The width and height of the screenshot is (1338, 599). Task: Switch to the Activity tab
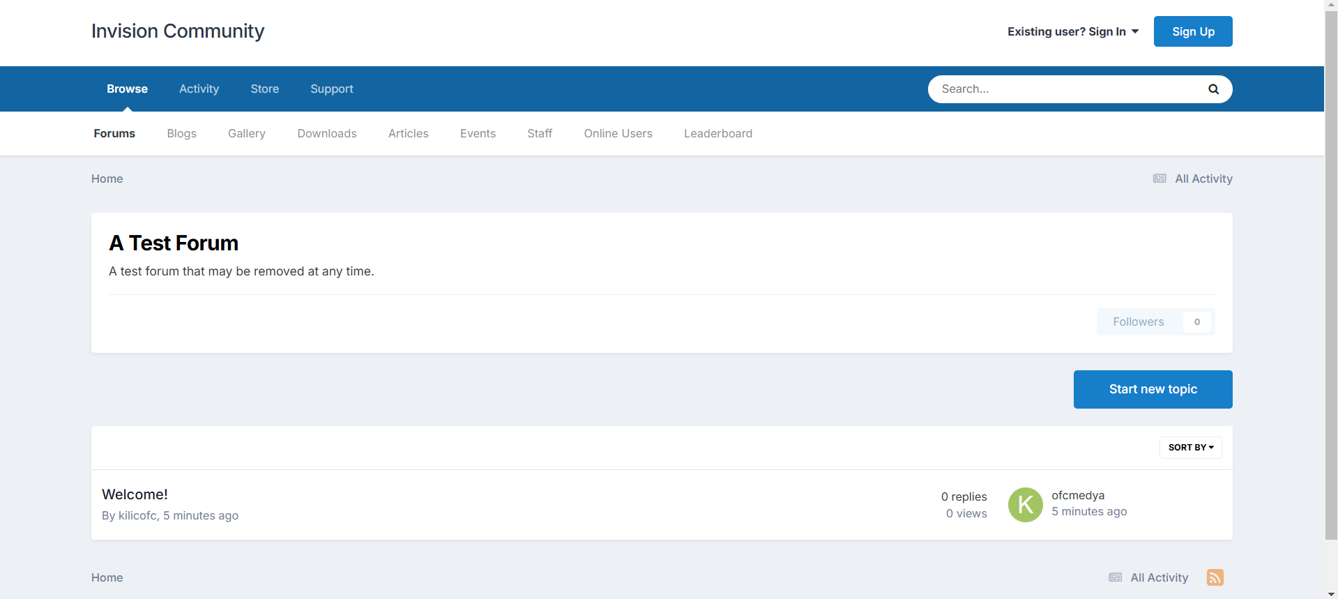point(199,89)
